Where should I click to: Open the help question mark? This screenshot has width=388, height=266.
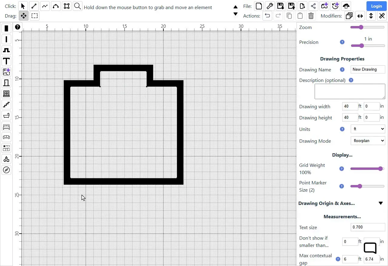[x=18, y=27]
